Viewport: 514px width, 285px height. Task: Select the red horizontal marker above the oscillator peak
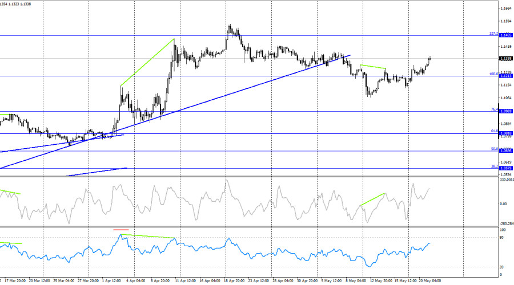tap(121, 230)
